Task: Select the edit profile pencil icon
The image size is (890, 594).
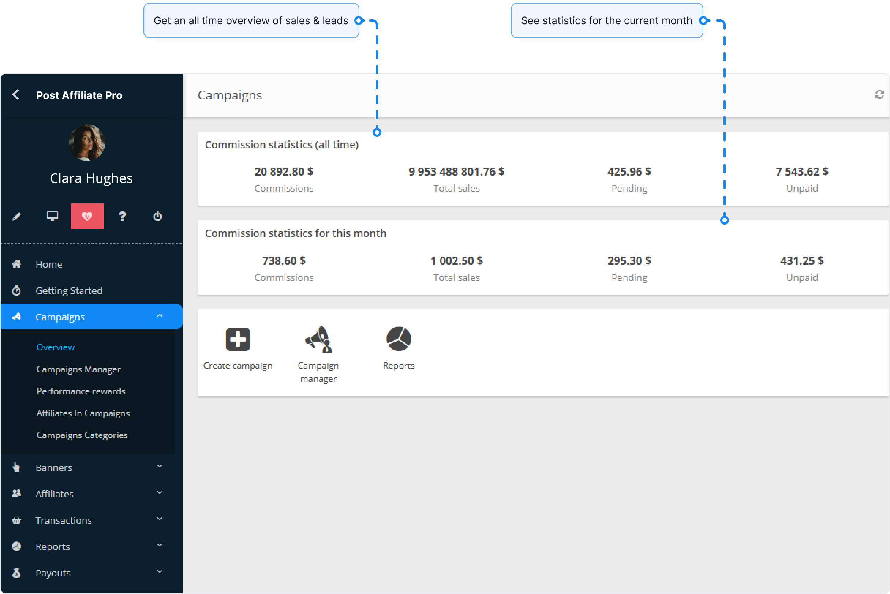Action: (x=17, y=216)
